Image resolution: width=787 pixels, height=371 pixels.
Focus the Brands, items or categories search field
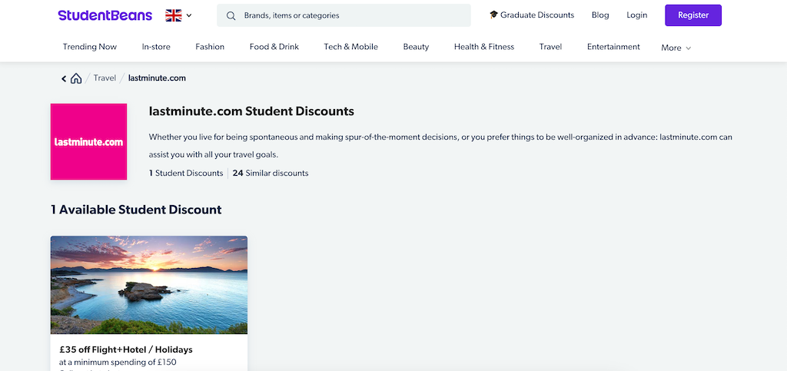tap(344, 15)
